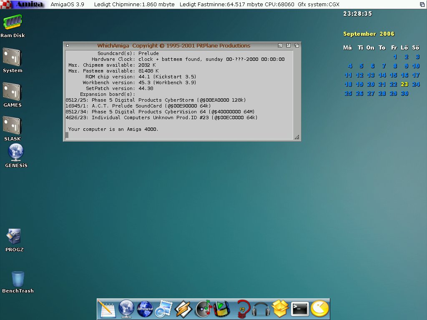
Task: Click the WhichAmiga window title bar
Action: pos(174,45)
